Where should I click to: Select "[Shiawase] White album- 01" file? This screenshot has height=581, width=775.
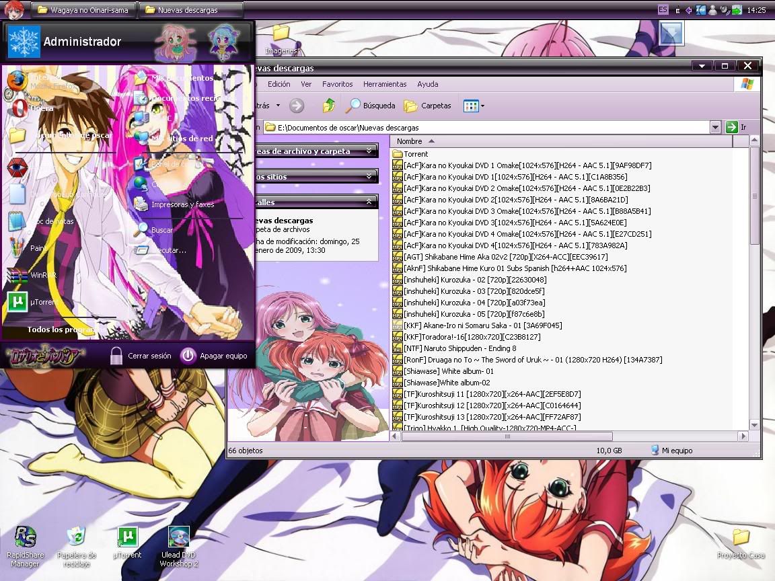click(443, 371)
